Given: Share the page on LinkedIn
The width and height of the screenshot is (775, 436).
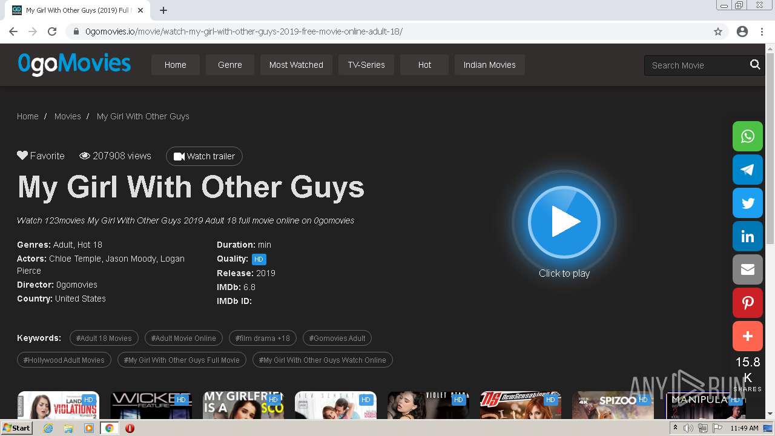Looking at the screenshot, I should [748, 236].
